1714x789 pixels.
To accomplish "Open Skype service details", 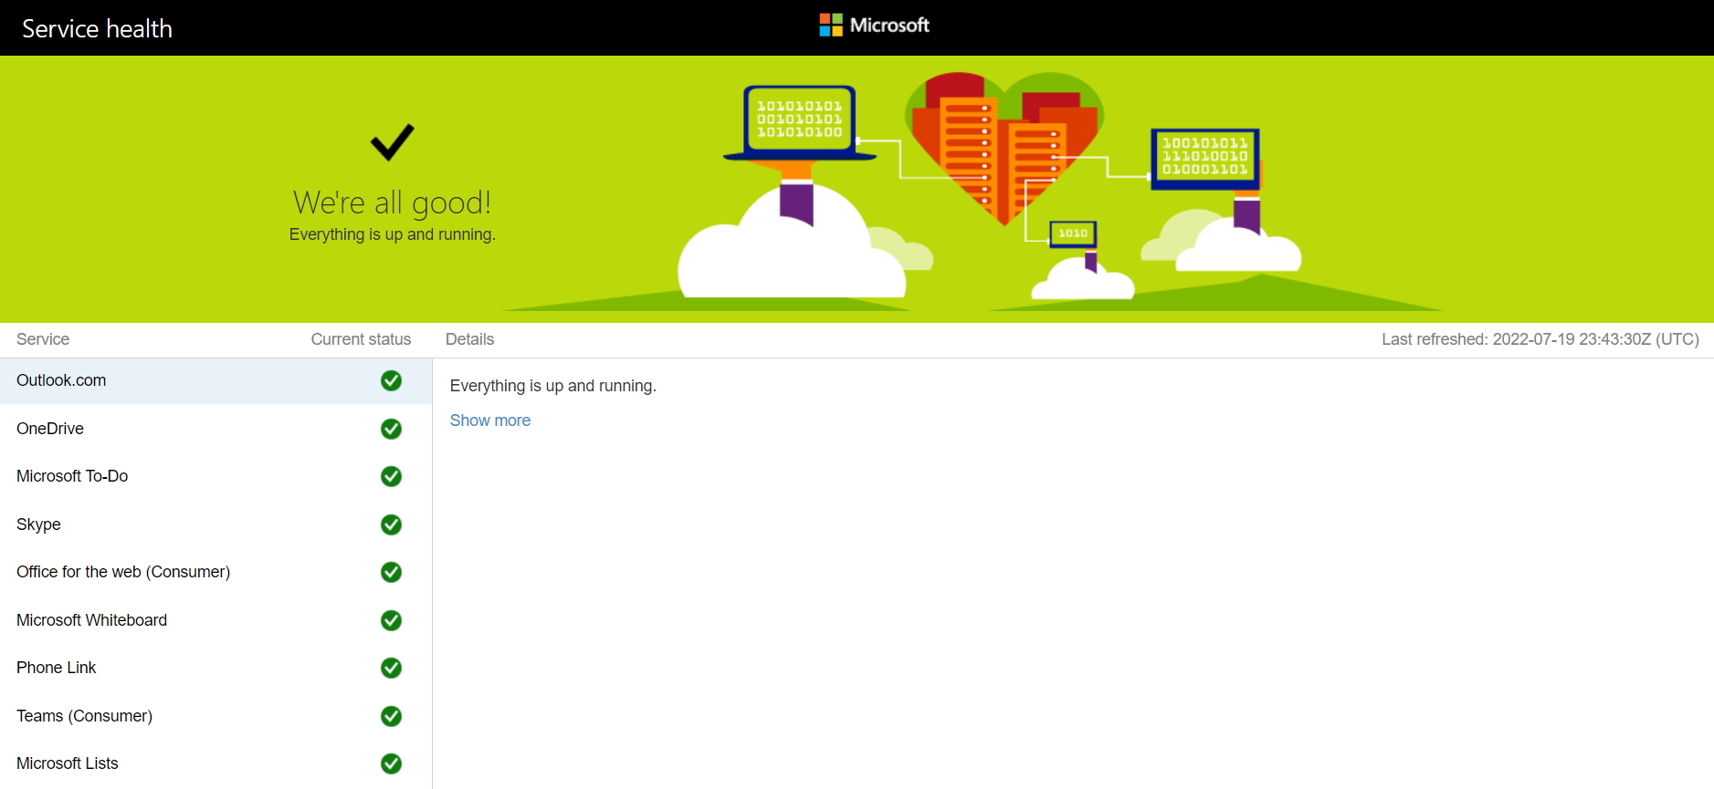I will click(38, 524).
